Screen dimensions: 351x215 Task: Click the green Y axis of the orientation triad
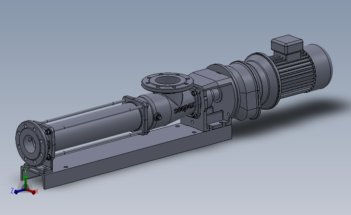(x=26, y=182)
